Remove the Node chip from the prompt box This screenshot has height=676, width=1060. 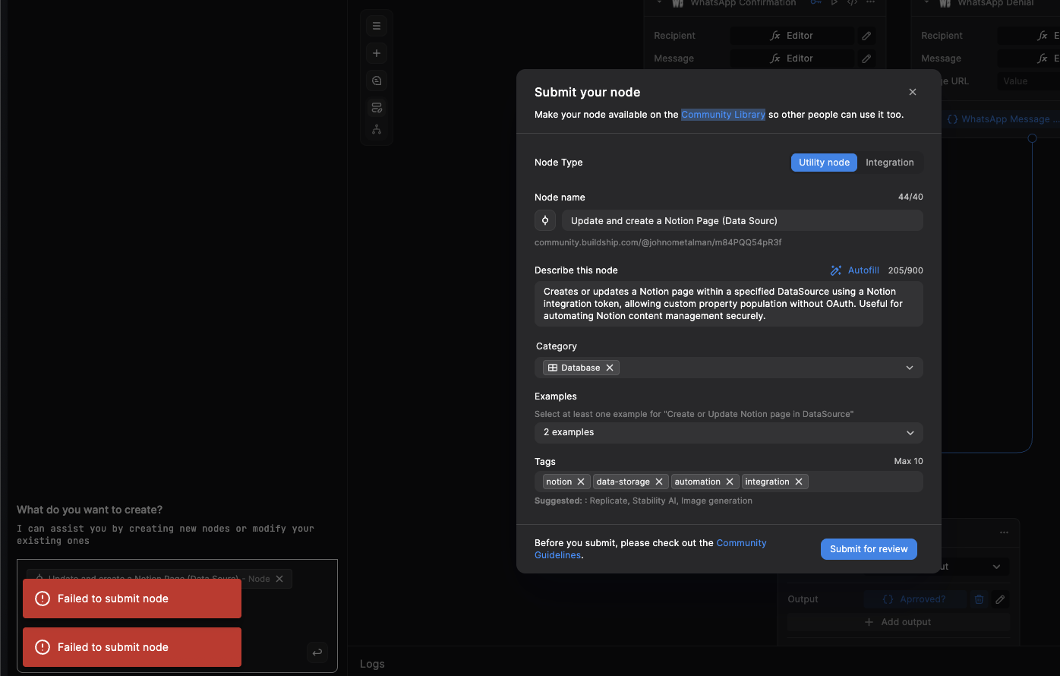pyautogui.click(x=279, y=579)
